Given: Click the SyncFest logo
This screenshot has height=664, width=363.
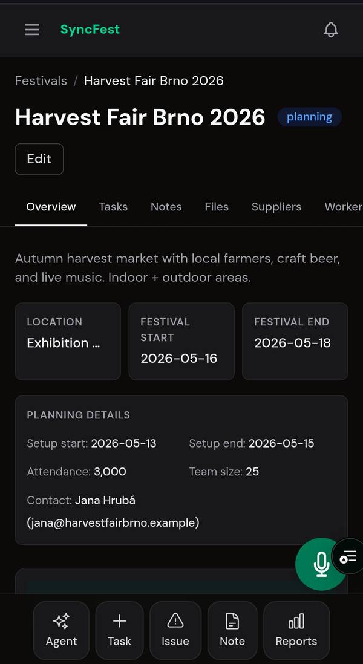Looking at the screenshot, I should 90,30.
